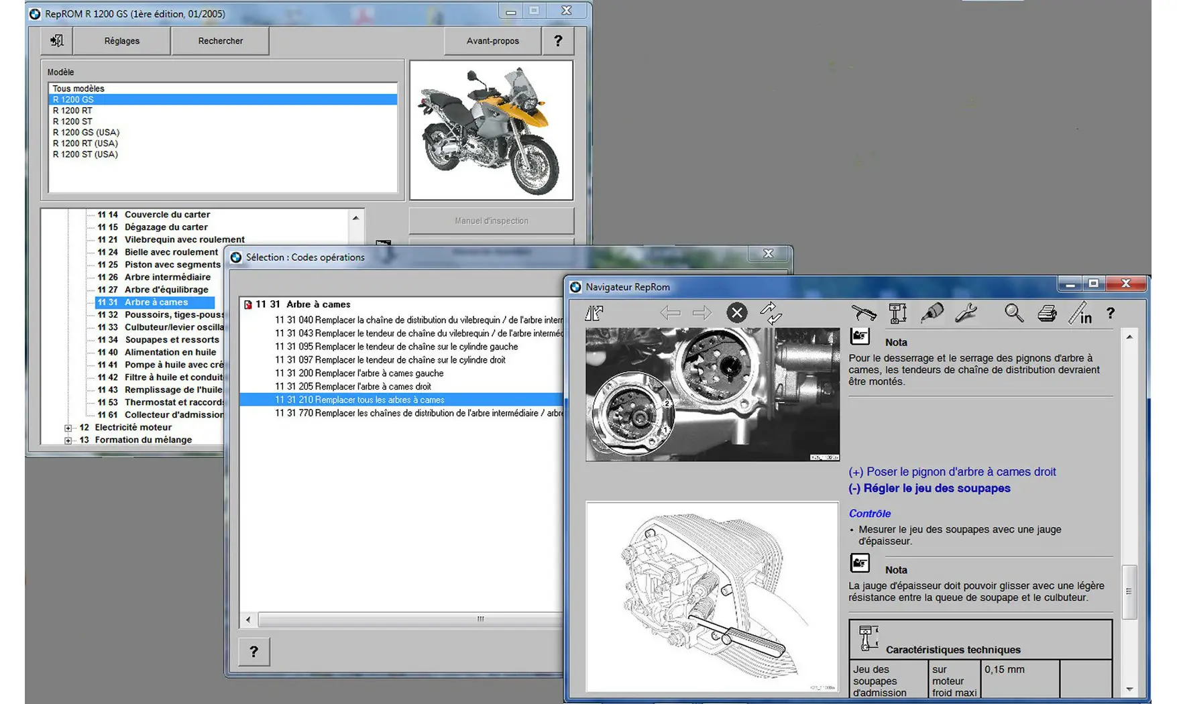Open the table of contents icon in Navigateur RepRom
Viewport: 1177px width, 704px height.
click(594, 312)
